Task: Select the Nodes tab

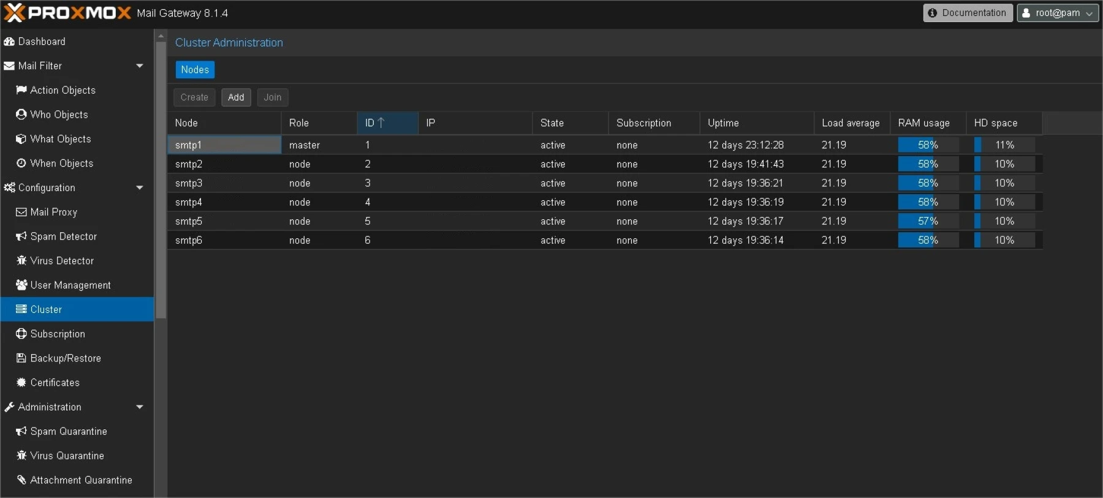Action: click(x=195, y=70)
